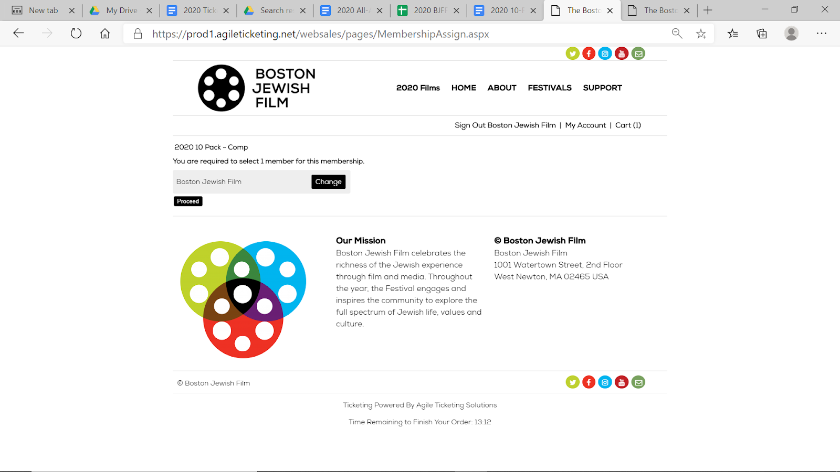Image resolution: width=840 pixels, height=472 pixels.
Task: Open Facebook icon in the page footer
Action: click(589, 382)
